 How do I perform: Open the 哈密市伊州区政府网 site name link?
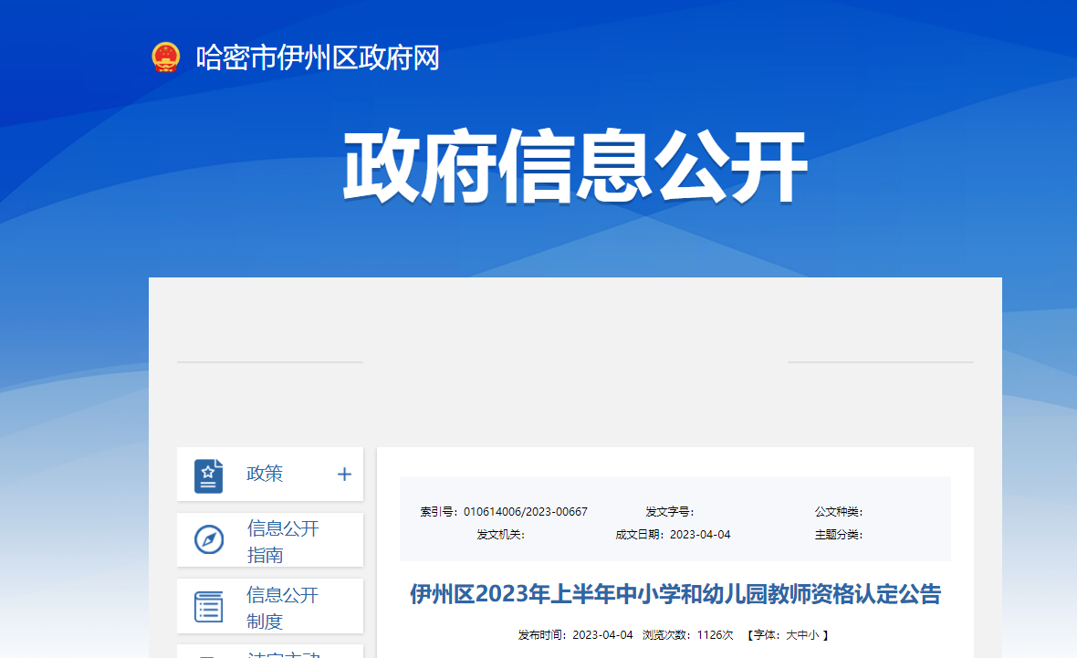(x=317, y=58)
